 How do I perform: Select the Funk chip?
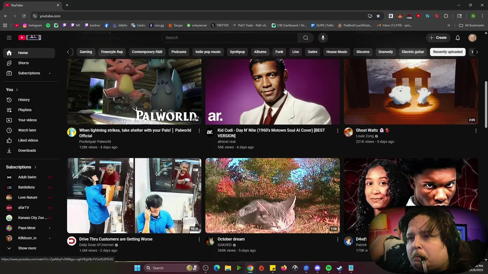pyautogui.click(x=279, y=52)
